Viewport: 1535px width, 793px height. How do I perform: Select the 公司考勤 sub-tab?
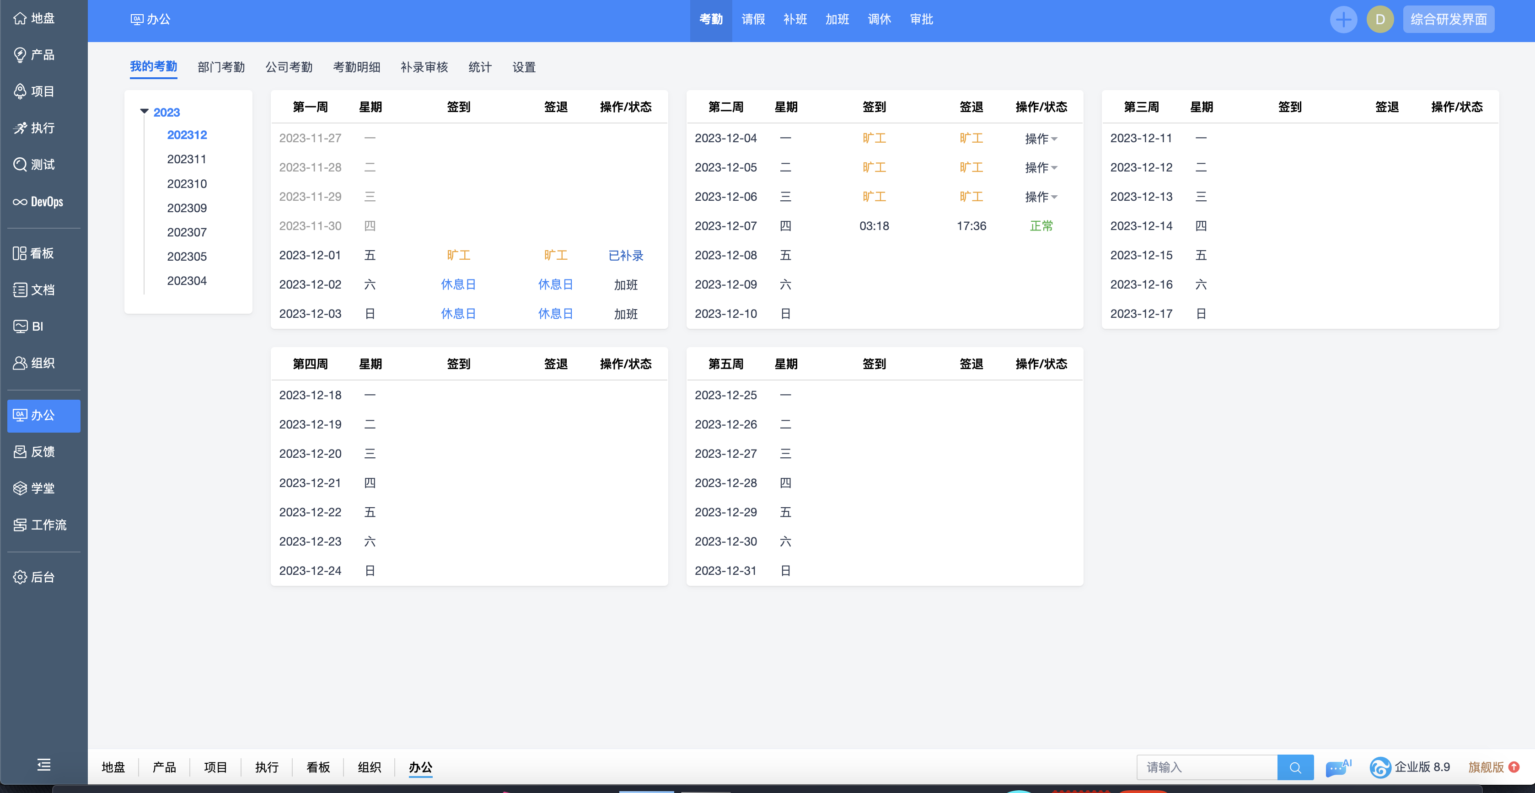coord(289,67)
